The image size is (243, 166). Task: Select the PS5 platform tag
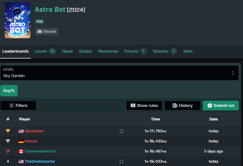(x=40, y=22)
